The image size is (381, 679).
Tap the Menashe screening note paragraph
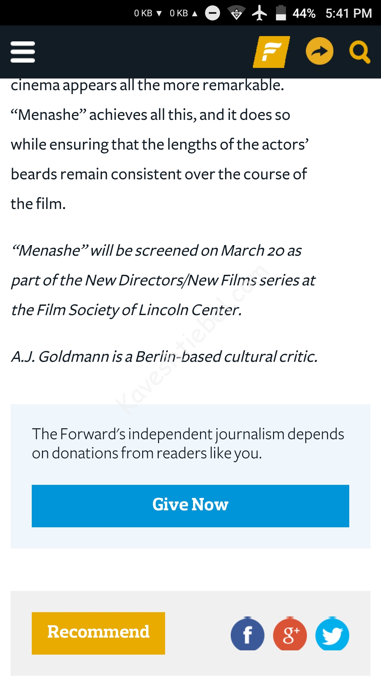pos(162,280)
